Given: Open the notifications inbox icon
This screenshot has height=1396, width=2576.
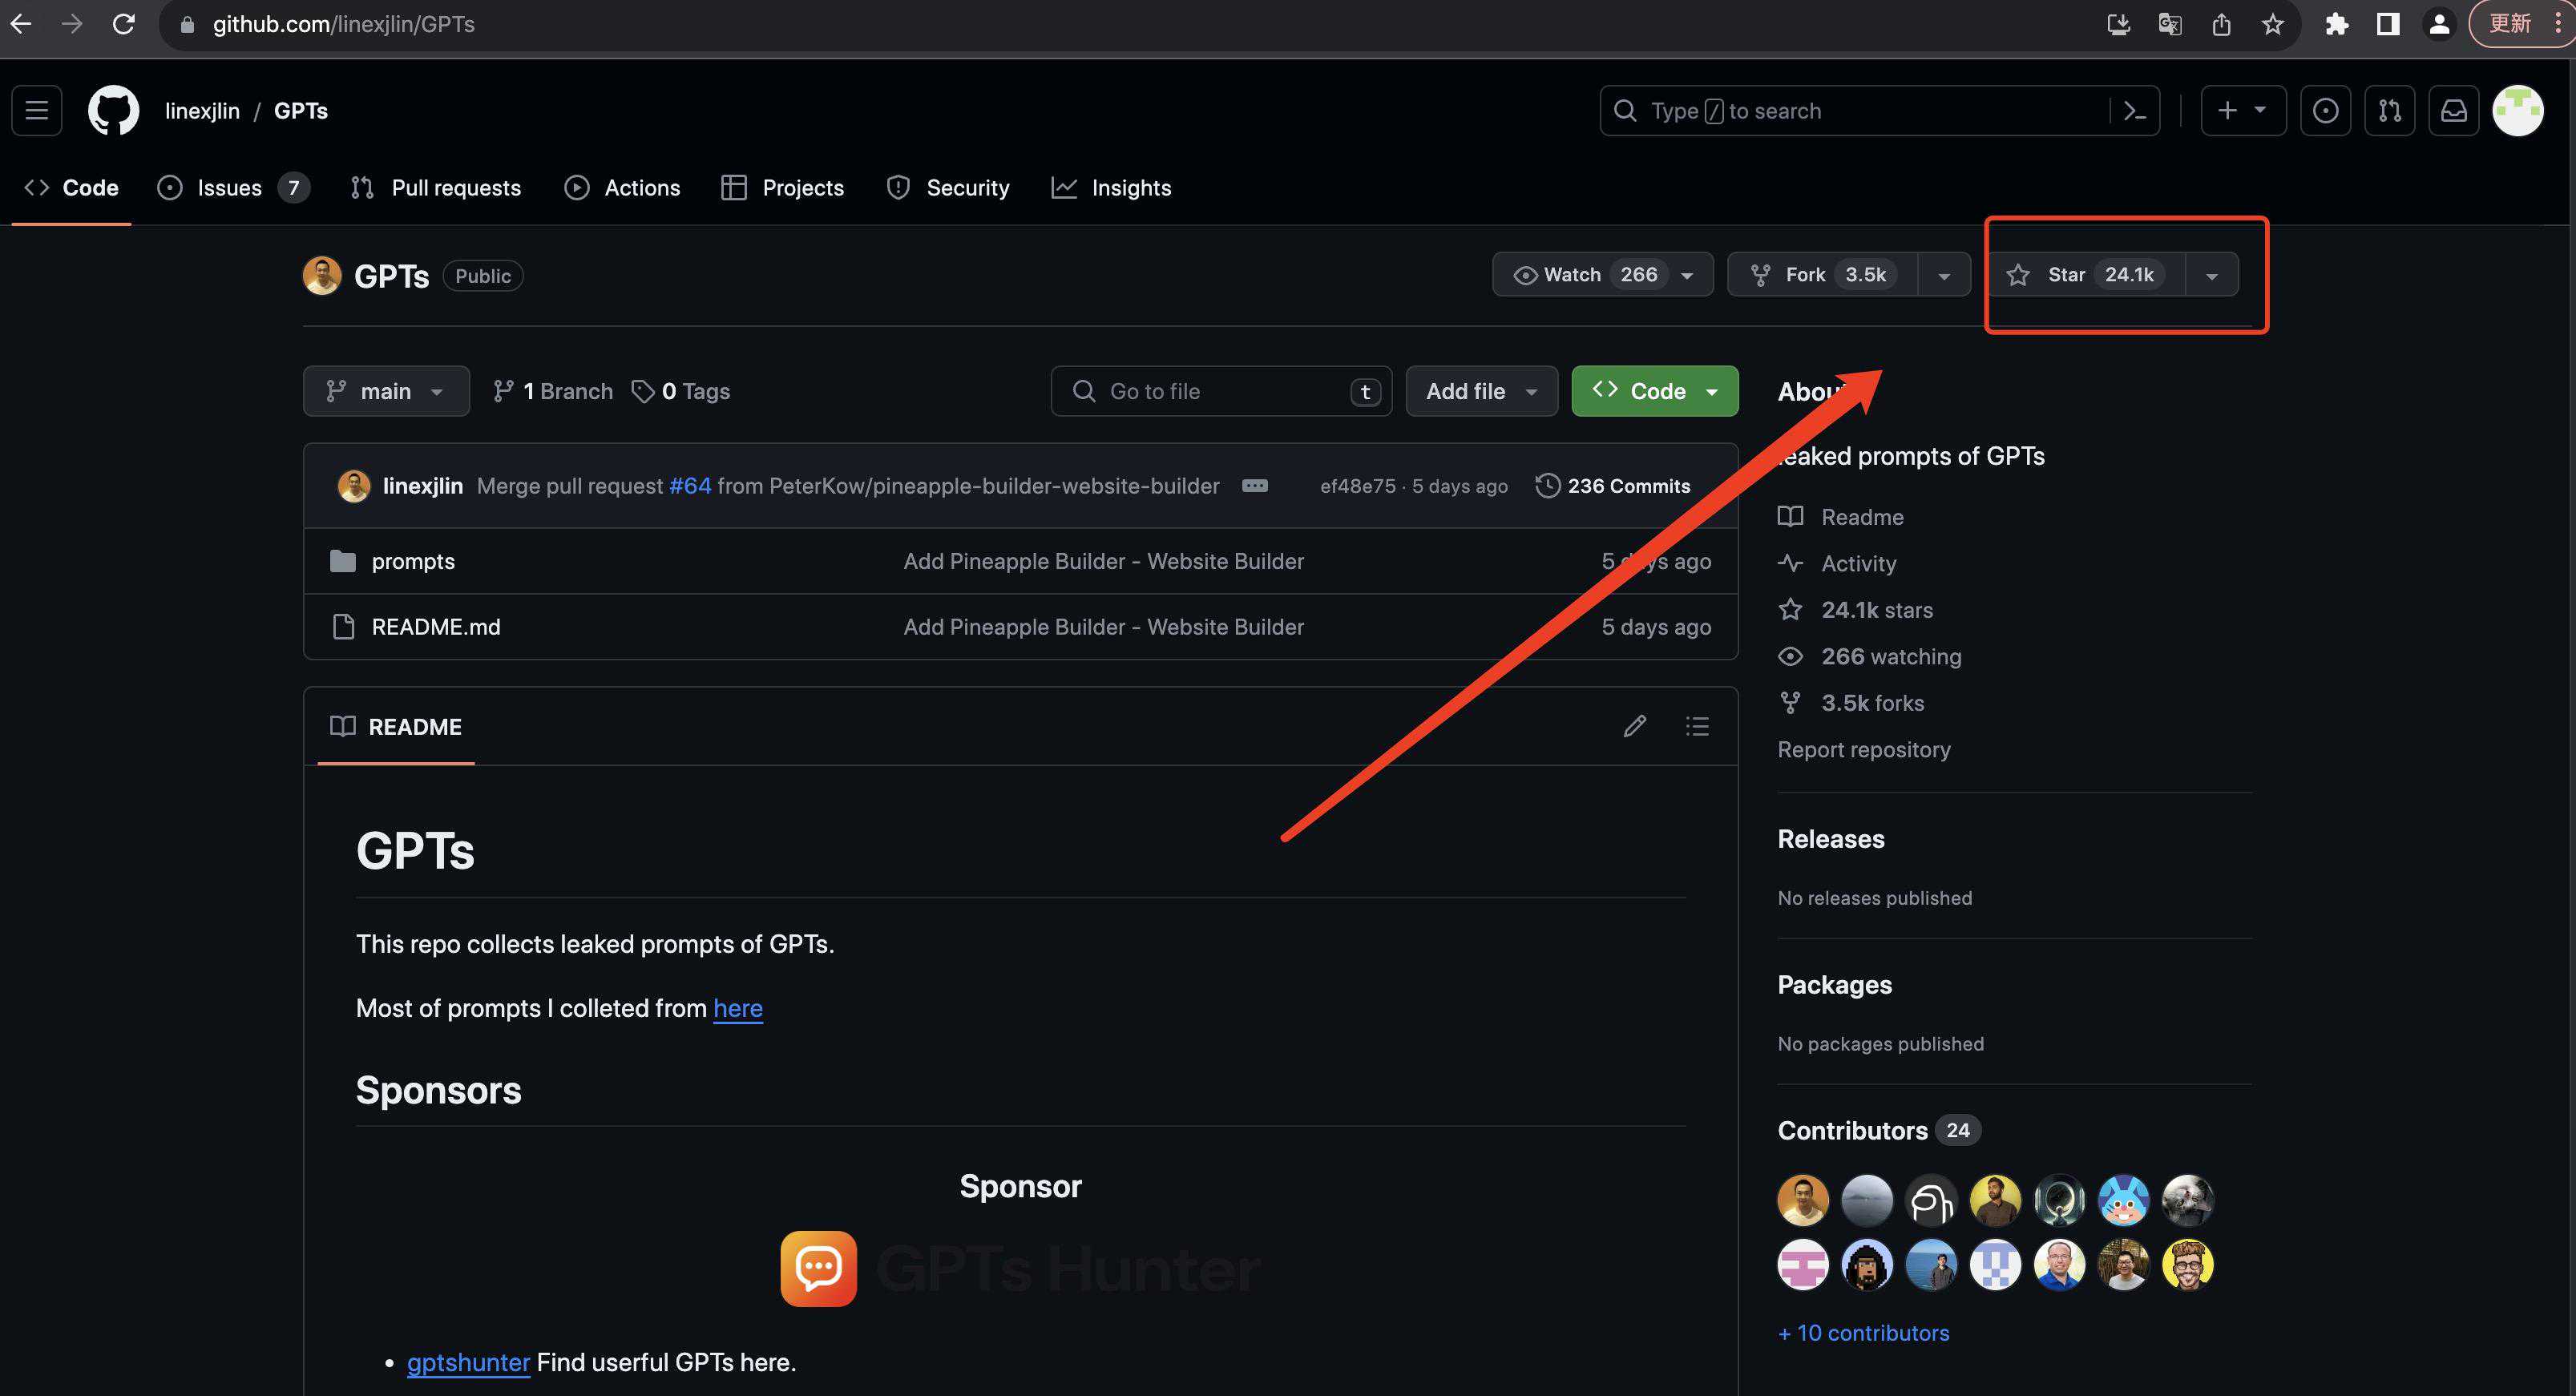Looking at the screenshot, I should (2454, 110).
